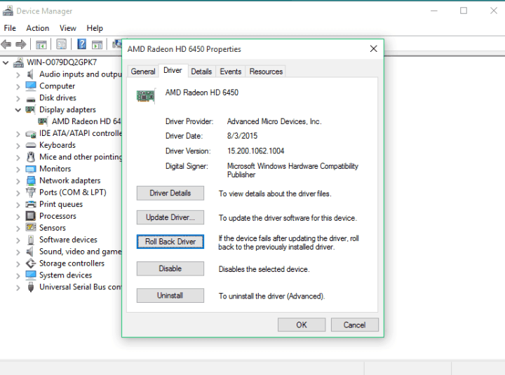The image size is (505, 375).
Task: Select the Print queues tree item
Action: click(x=61, y=205)
